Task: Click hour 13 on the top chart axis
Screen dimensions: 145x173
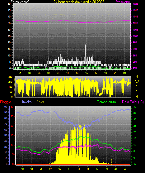Action: [77, 73]
